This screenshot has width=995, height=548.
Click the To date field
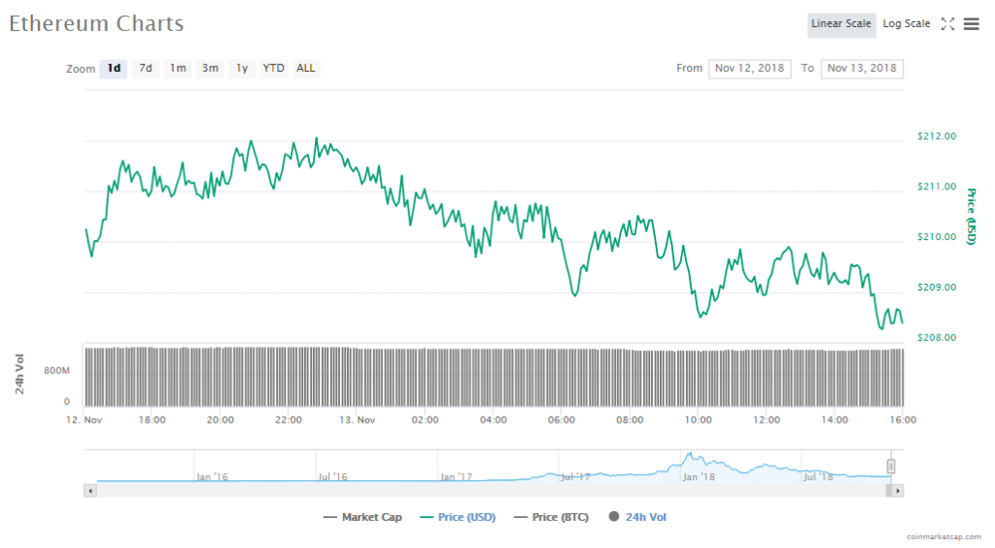[x=862, y=68]
